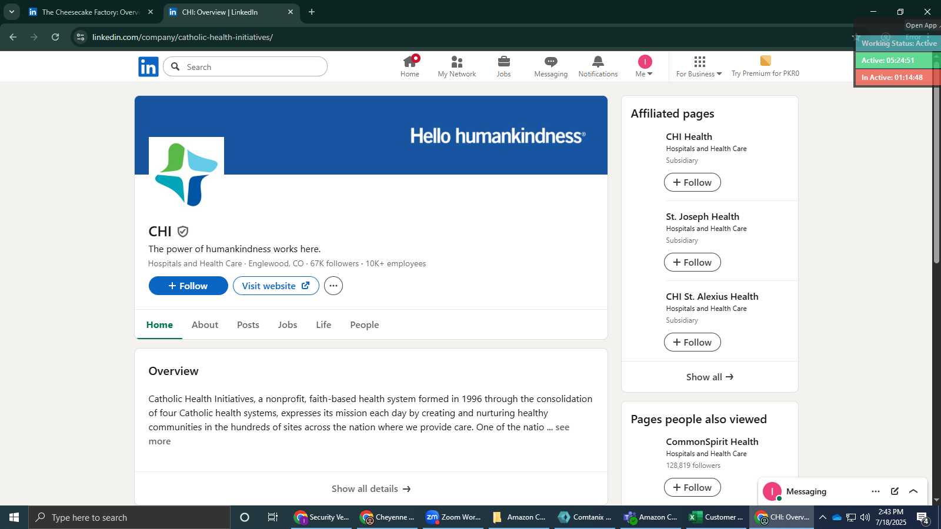Image resolution: width=941 pixels, height=529 pixels.
Task: Click CHI verified shield badge
Action: pos(183,232)
